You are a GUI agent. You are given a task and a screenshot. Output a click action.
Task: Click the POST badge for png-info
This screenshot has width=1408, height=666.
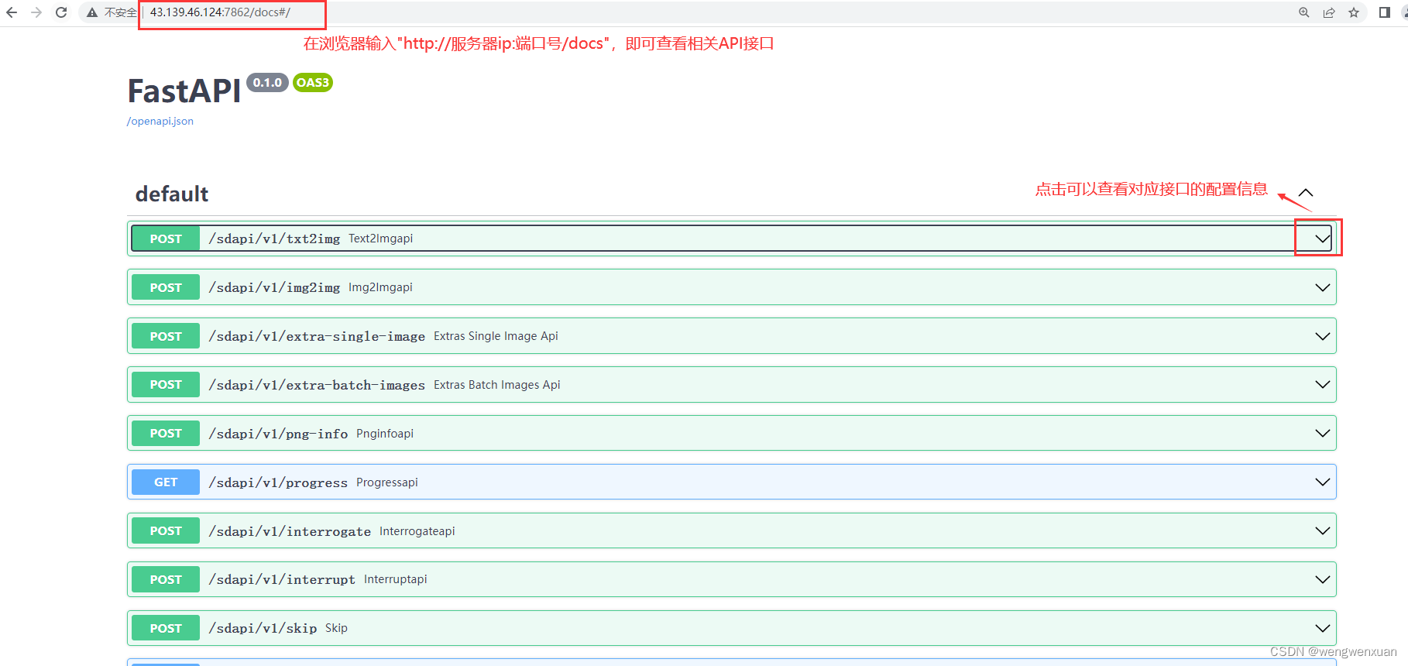coord(166,434)
